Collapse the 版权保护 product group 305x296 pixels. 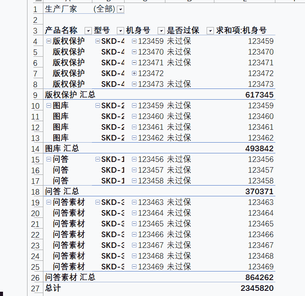point(49,41)
